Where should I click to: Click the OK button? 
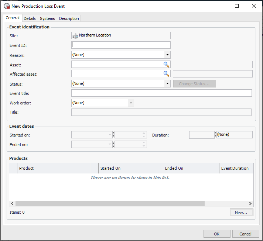(x=216, y=234)
